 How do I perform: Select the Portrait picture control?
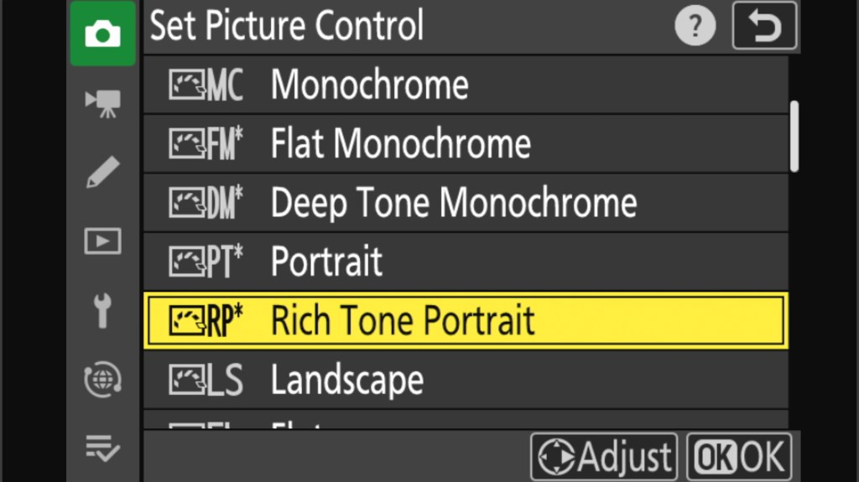(x=466, y=262)
